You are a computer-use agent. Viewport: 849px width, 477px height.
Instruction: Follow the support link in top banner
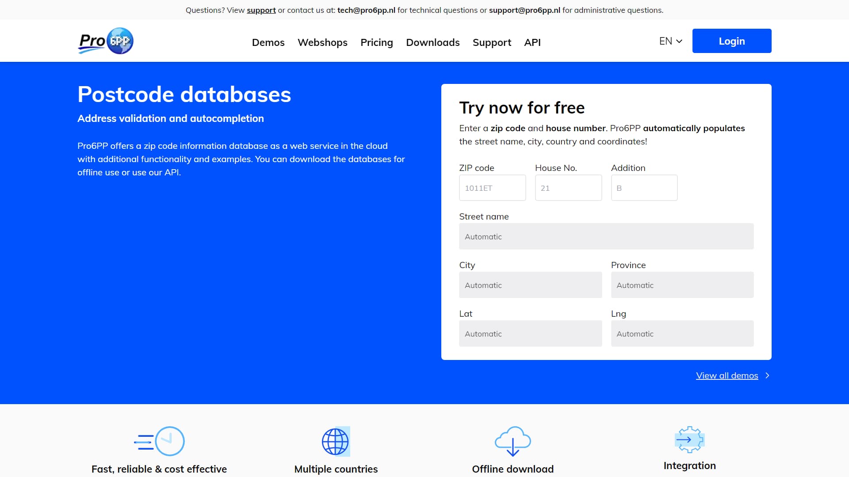[x=261, y=10]
